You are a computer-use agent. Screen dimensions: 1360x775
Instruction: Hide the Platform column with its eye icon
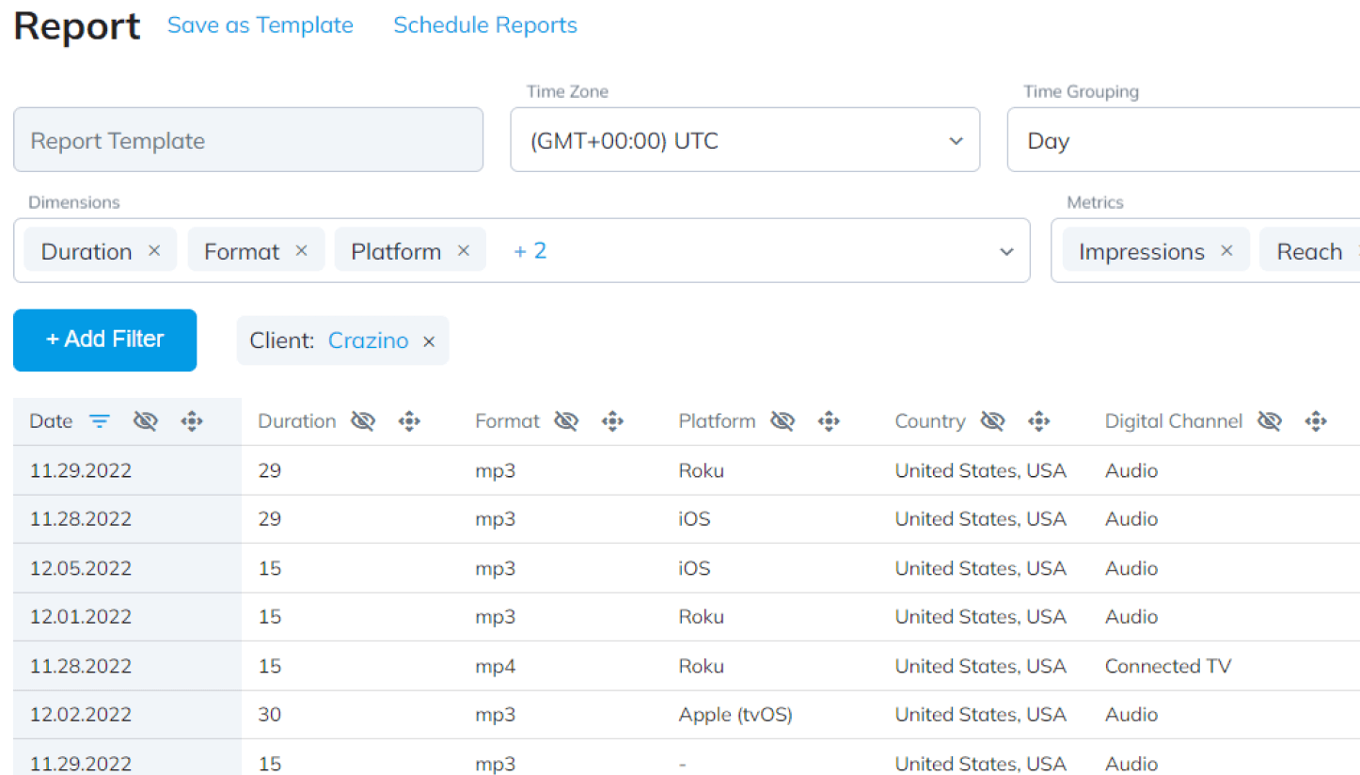[x=782, y=421]
